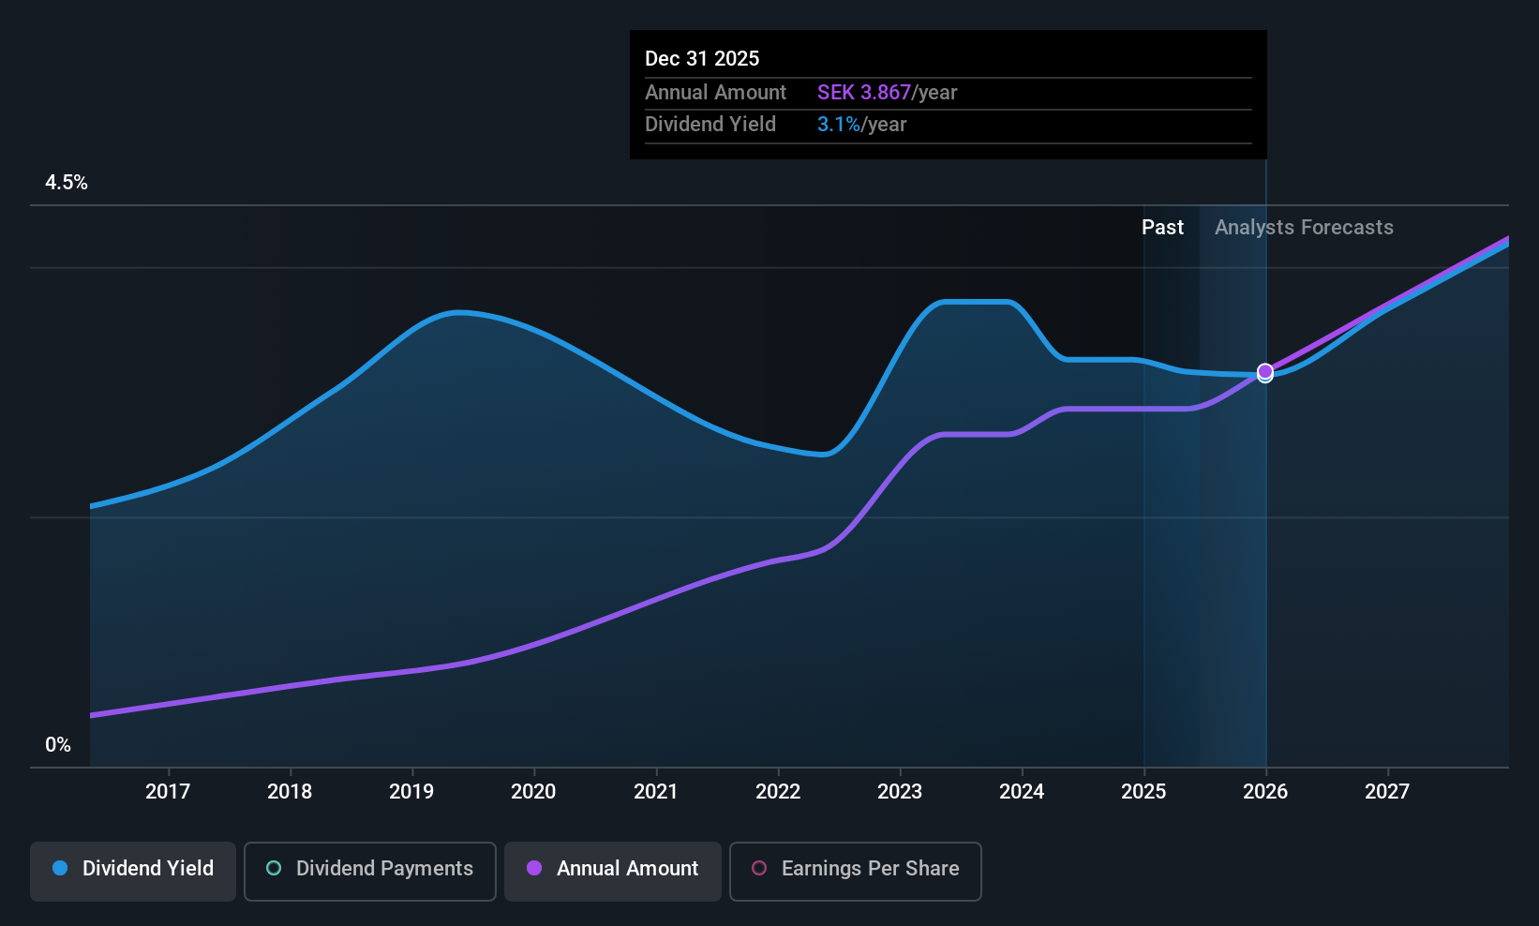Click the SEK 3.867 annual amount value
Screen dimensions: 1539x926
[864, 92]
